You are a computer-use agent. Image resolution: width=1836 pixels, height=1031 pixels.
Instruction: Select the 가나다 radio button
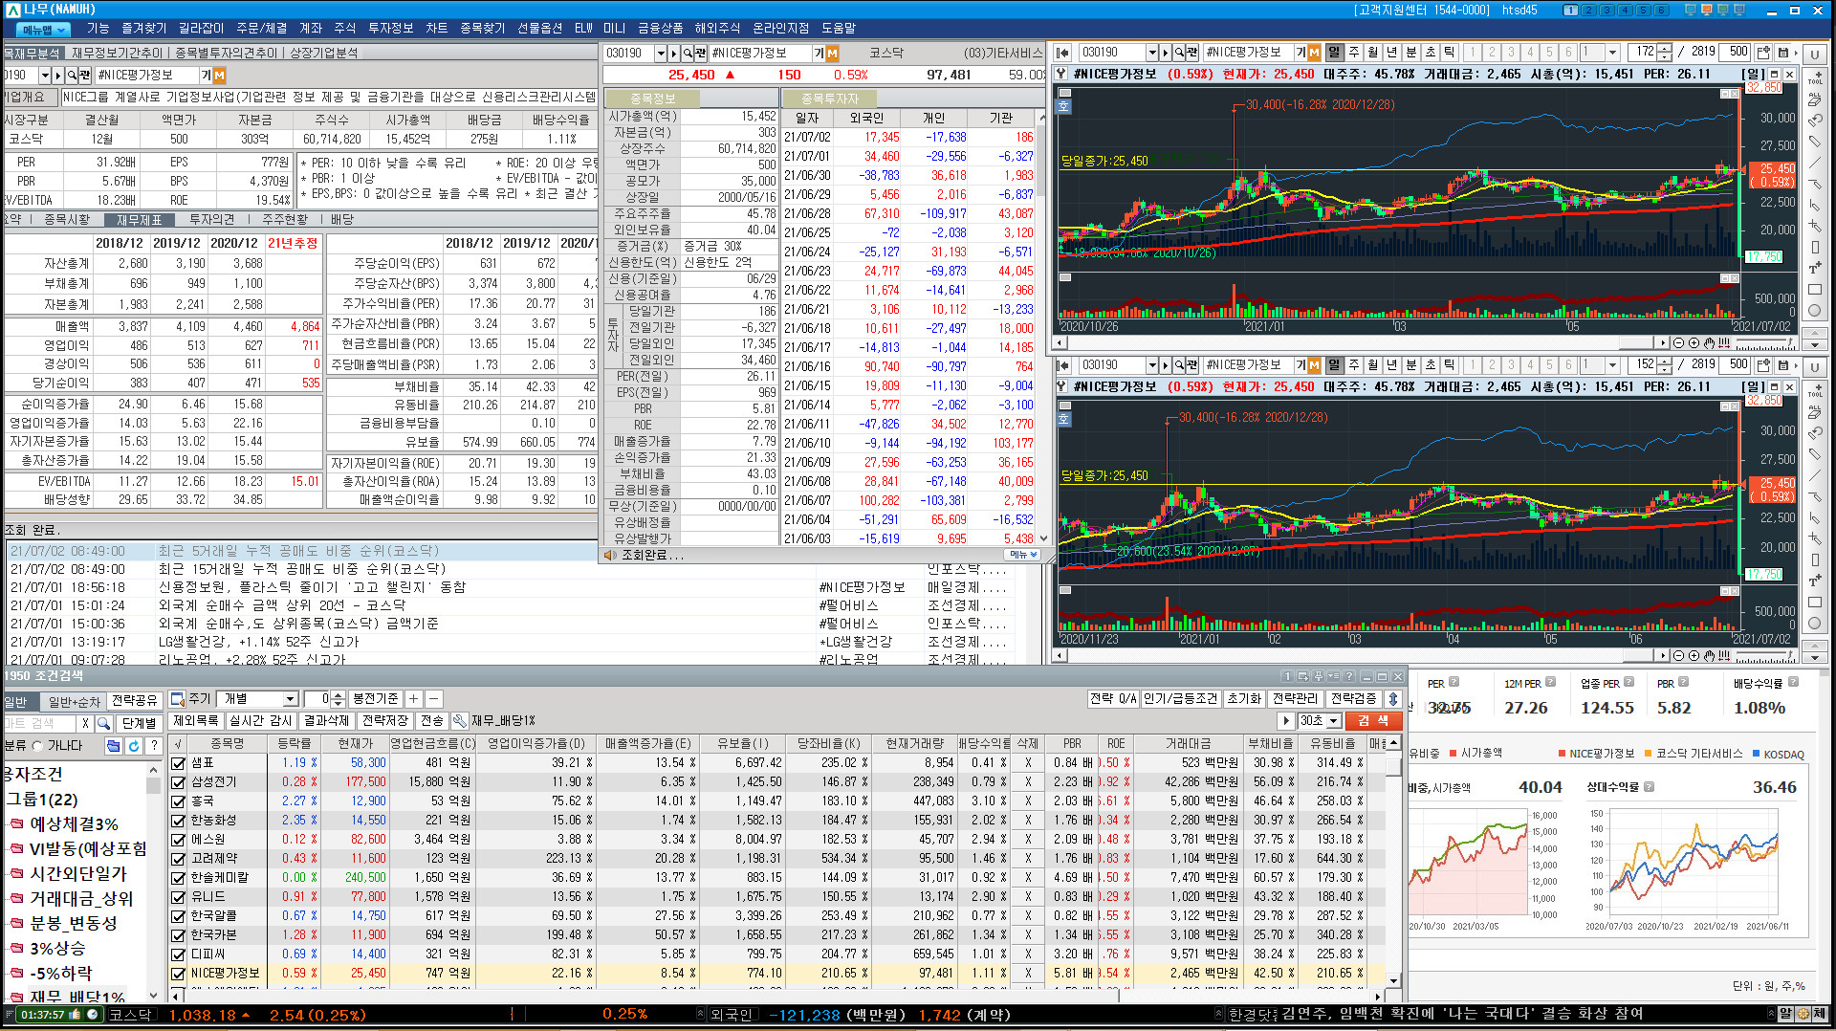tap(38, 746)
